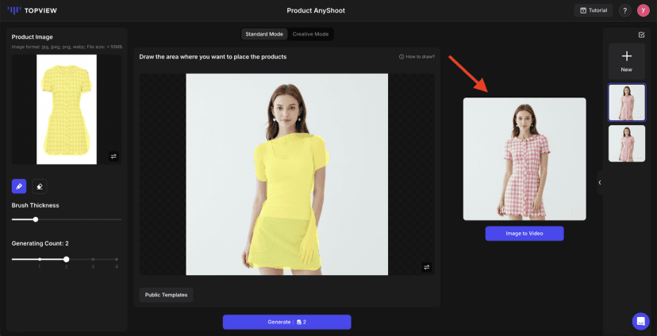Open the user profile avatar
Image resolution: width=657 pixels, height=336 pixels.
click(643, 10)
